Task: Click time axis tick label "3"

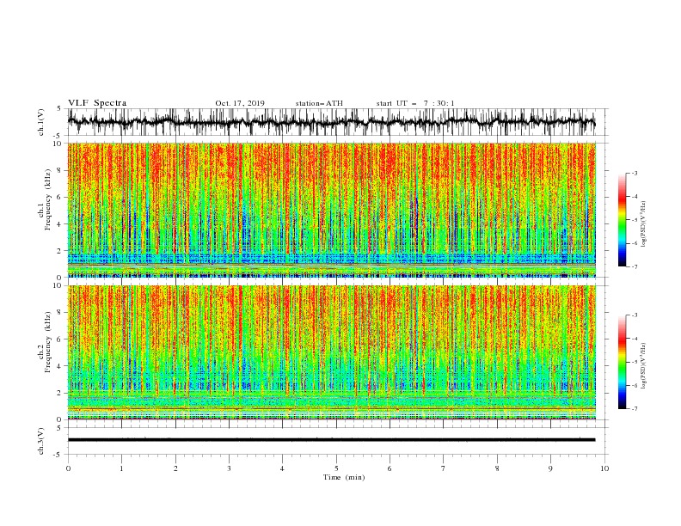Action: pos(229,468)
